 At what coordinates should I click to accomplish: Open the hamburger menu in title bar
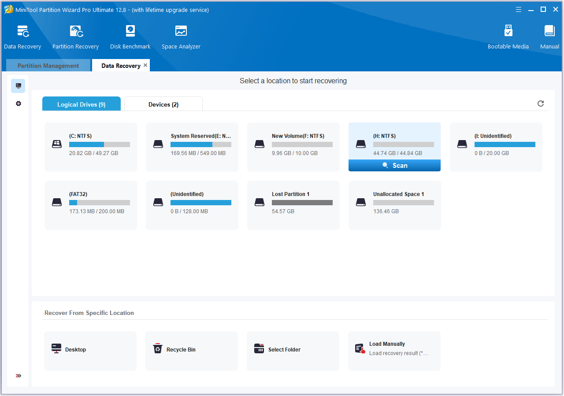click(519, 9)
